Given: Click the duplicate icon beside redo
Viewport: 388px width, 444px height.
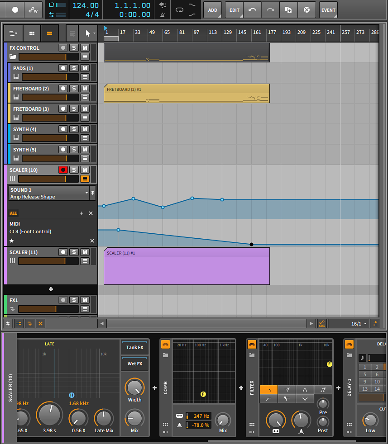Looking at the screenshot, I should click(288, 10).
